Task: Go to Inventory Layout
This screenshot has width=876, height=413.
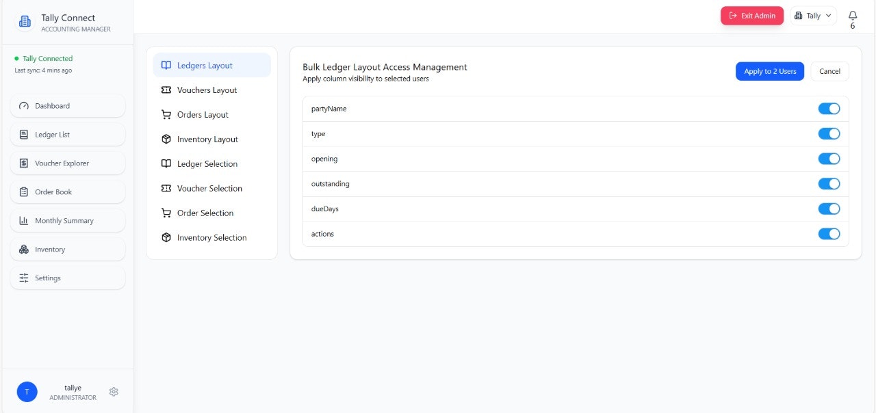Action: point(211,139)
